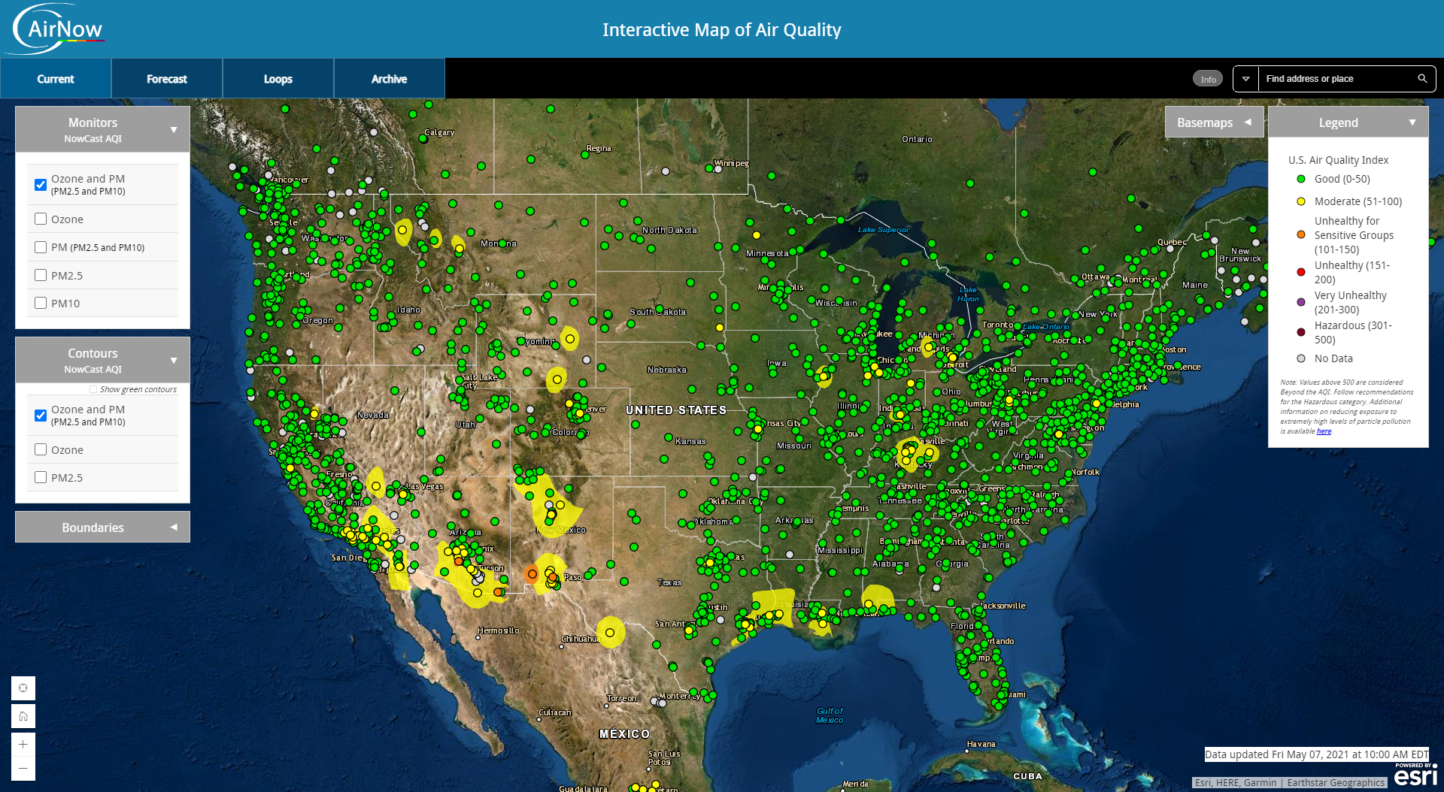The height and width of the screenshot is (792, 1444).
Task: Click the Hazardous maroon legend dot
Action: 1300,332
